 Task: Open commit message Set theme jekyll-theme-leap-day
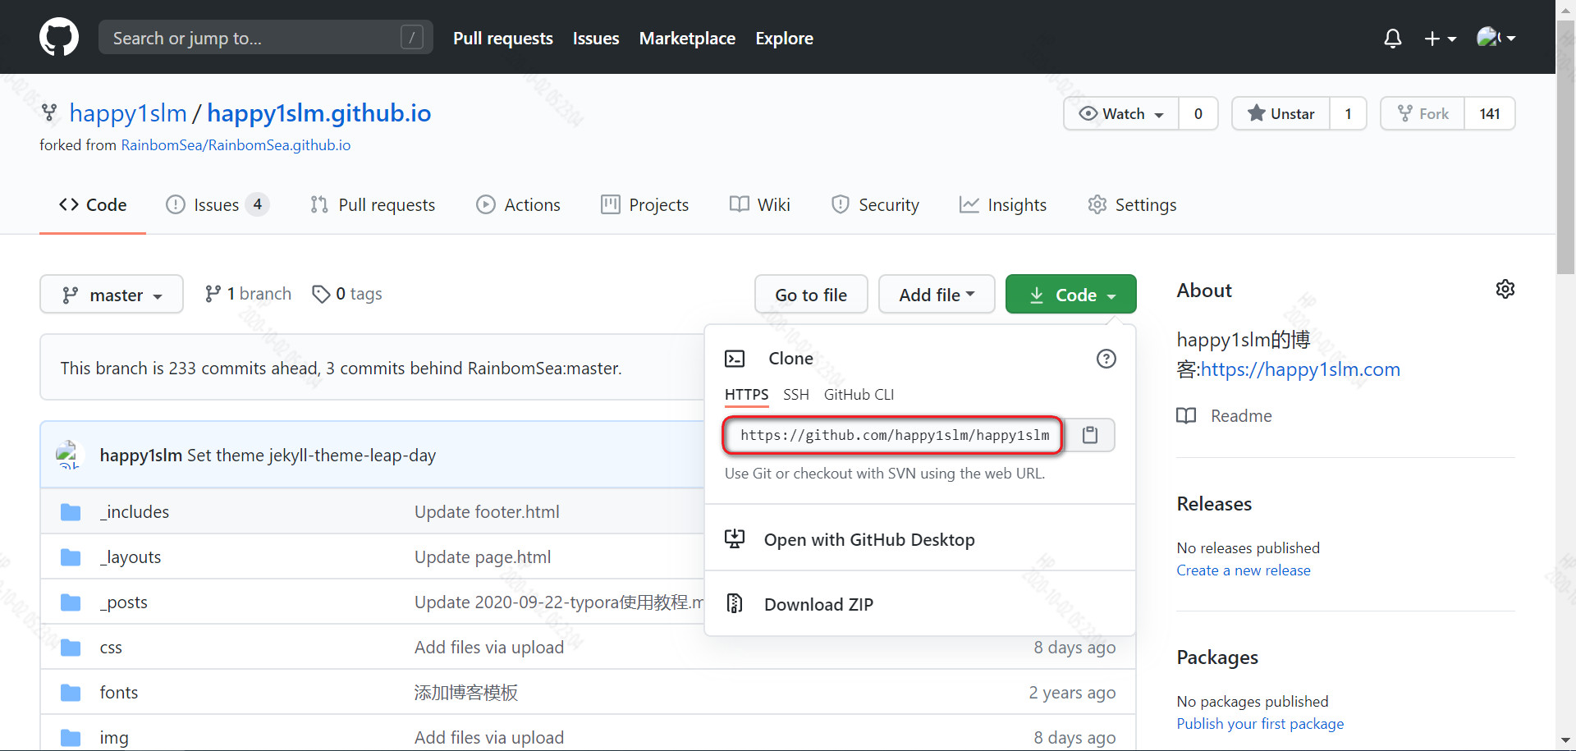(311, 456)
